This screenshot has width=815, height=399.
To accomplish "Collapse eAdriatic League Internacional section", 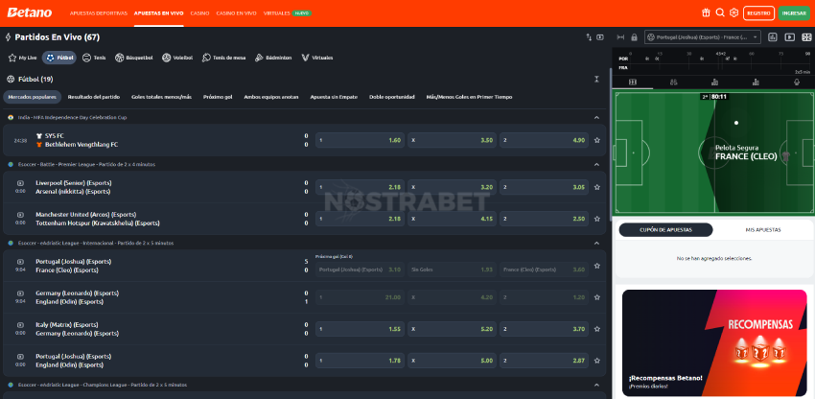I will [x=596, y=243].
